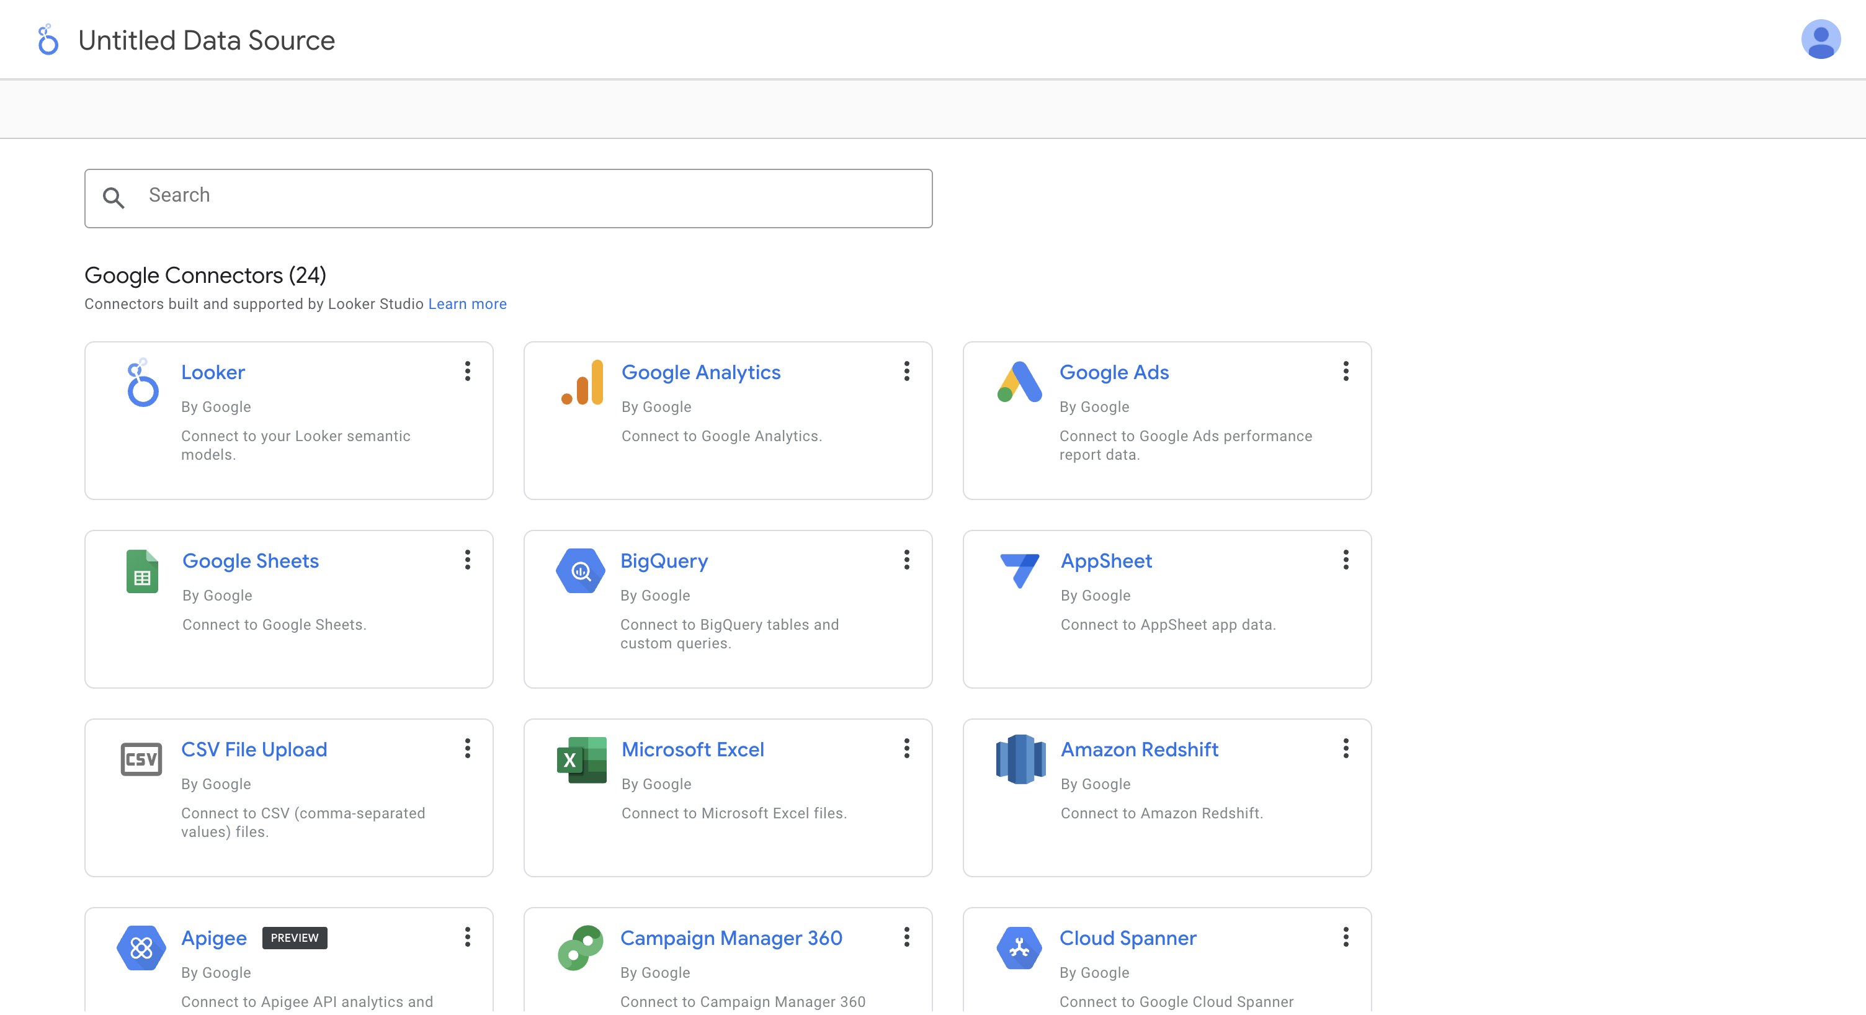Image resolution: width=1866 pixels, height=1015 pixels.
Task: Click the Google Analytics bar chart icon
Action: coord(583,383)
